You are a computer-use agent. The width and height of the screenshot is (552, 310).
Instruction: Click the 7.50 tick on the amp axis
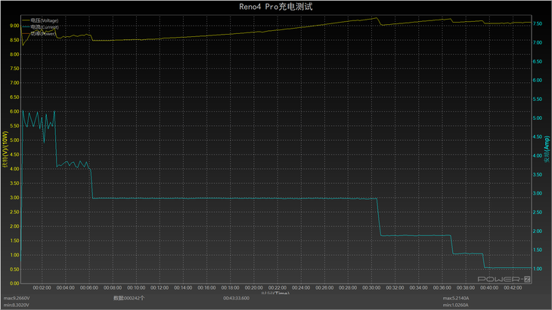[537, 23]
